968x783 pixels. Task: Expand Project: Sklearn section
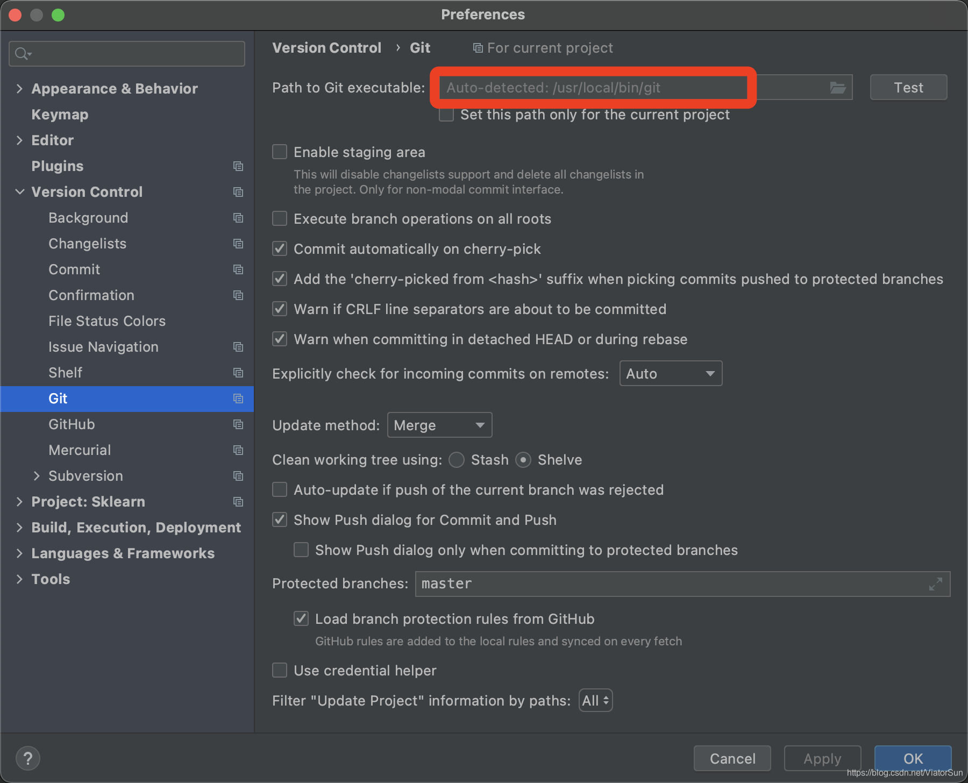click(20, 502)
